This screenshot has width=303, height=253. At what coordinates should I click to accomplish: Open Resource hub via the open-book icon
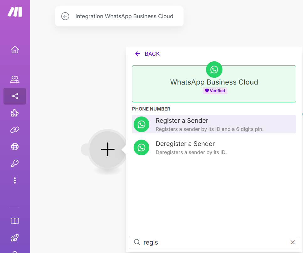(15, 221)
